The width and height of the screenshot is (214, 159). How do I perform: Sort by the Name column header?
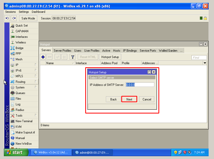coord(60,63)
